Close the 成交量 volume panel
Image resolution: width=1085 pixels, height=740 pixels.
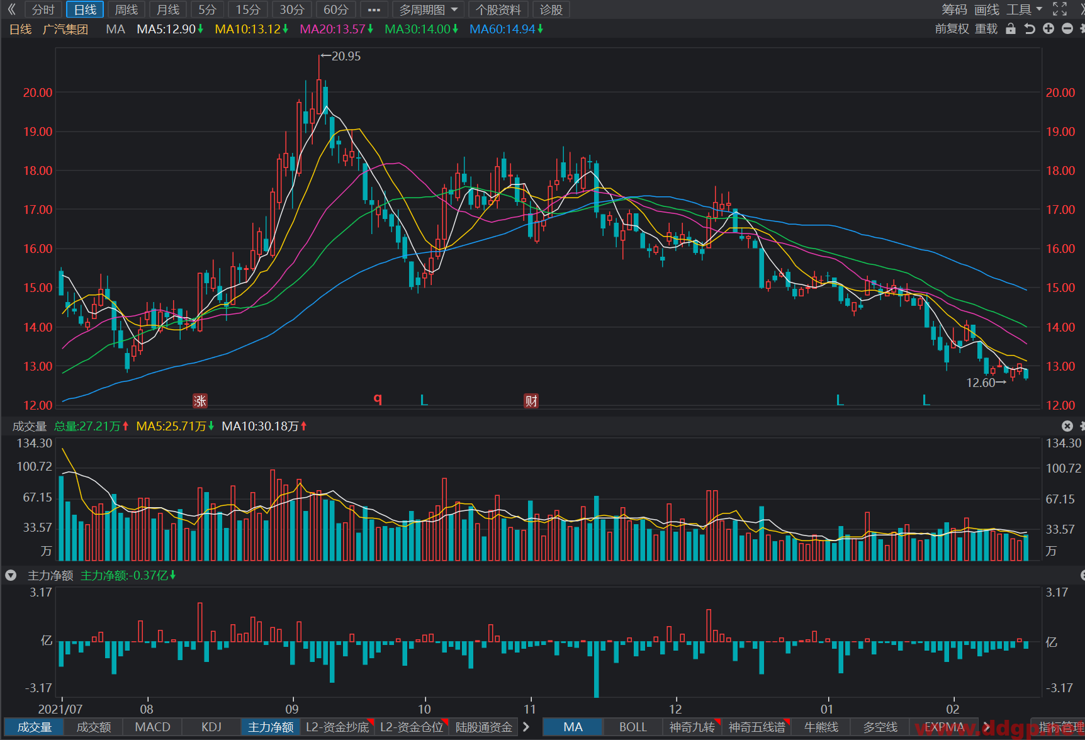(1067, 426)
